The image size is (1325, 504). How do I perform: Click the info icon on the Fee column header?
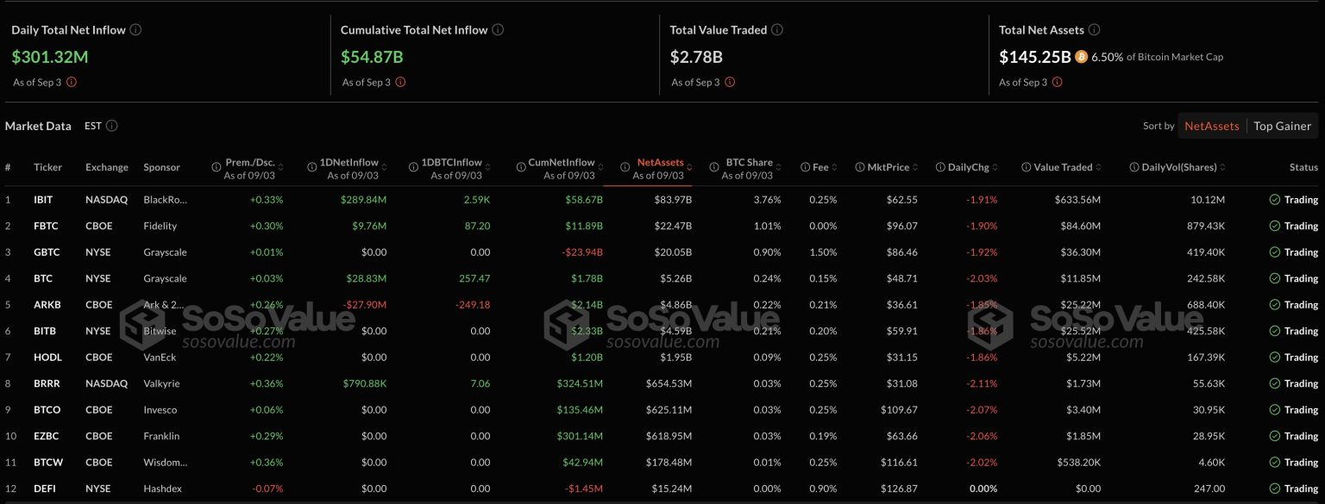coord(805,166)
